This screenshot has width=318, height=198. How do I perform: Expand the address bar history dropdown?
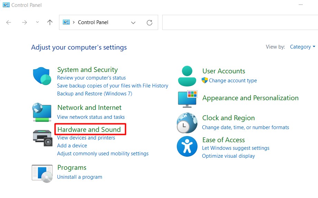coord(133,23)
